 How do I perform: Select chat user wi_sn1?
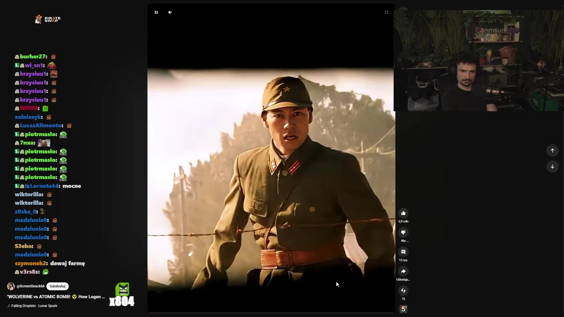(x=34, y=65)
